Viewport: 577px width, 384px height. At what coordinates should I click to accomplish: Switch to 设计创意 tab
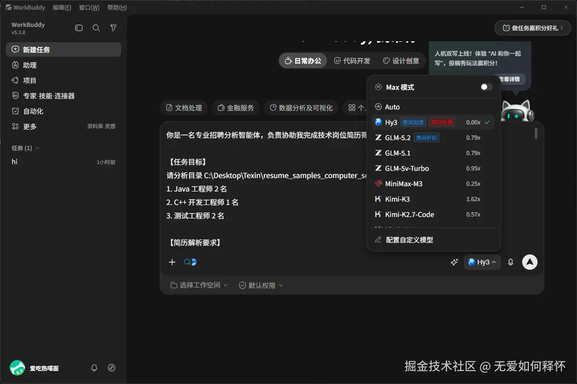(401, 61)
